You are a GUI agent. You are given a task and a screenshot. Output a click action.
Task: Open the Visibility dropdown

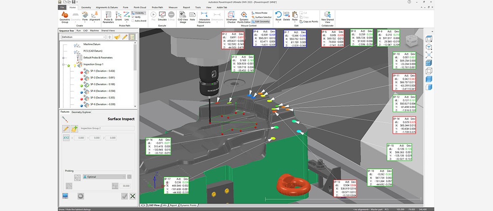[139, 13]
